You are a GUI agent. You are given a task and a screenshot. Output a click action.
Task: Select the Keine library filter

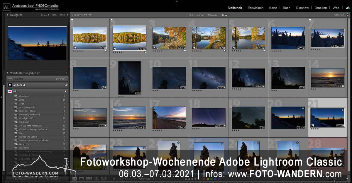point(225,15)
